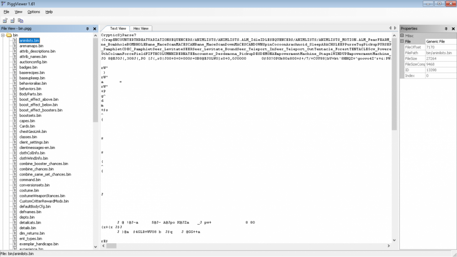Pin the Properties panel
Viewport: 457px width, 257px height.
pyautogui.click(x=446, y=29)
